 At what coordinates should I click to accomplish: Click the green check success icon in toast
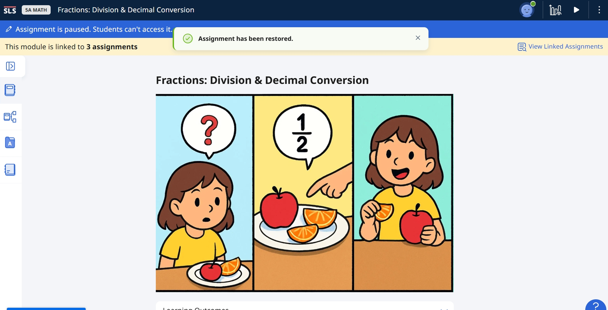[188, 39]
